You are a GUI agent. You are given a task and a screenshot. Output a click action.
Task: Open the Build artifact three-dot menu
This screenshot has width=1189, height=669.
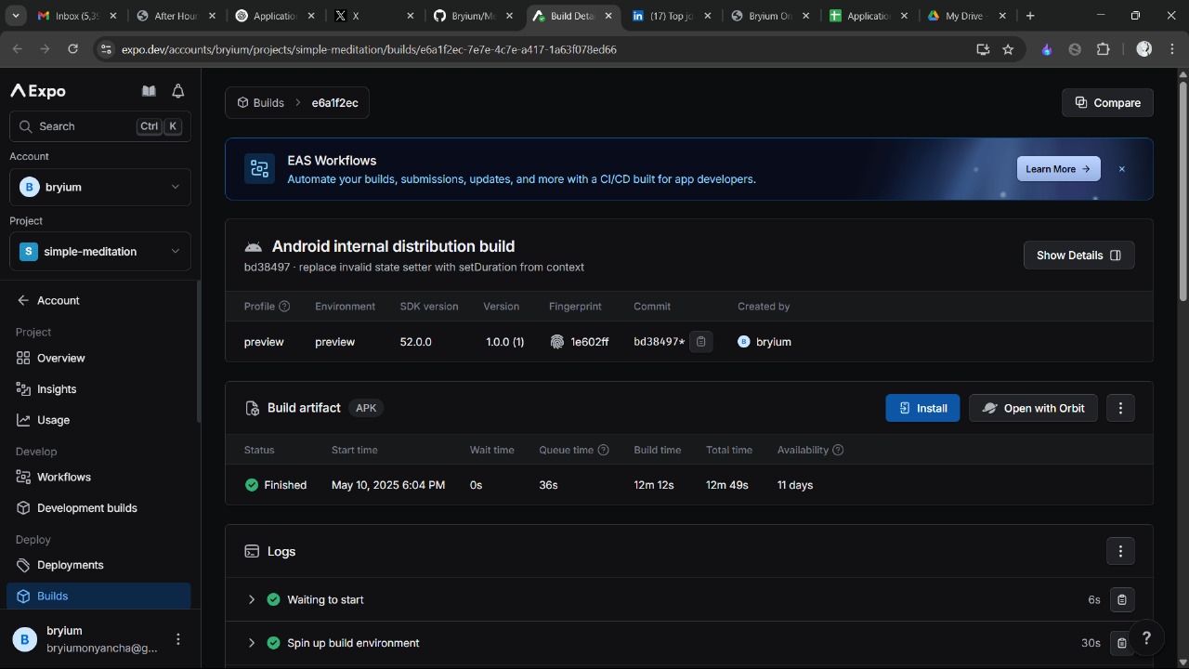(1120, 408)
